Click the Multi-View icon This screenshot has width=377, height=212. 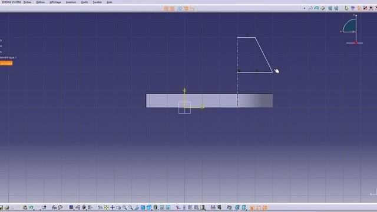click(x=143, y=207)
